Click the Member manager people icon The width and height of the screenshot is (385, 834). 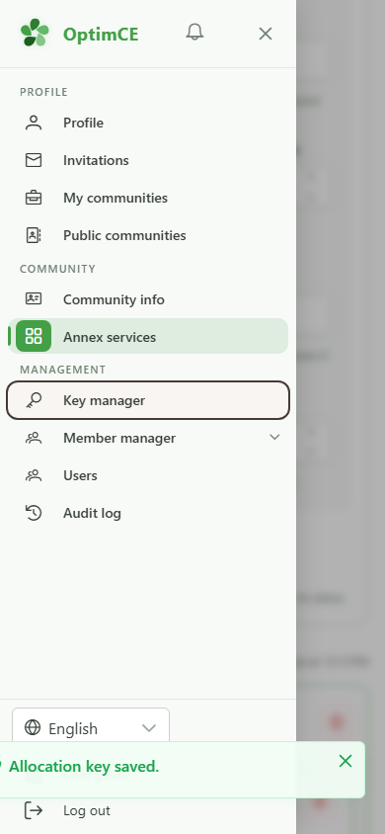(34, 439)
